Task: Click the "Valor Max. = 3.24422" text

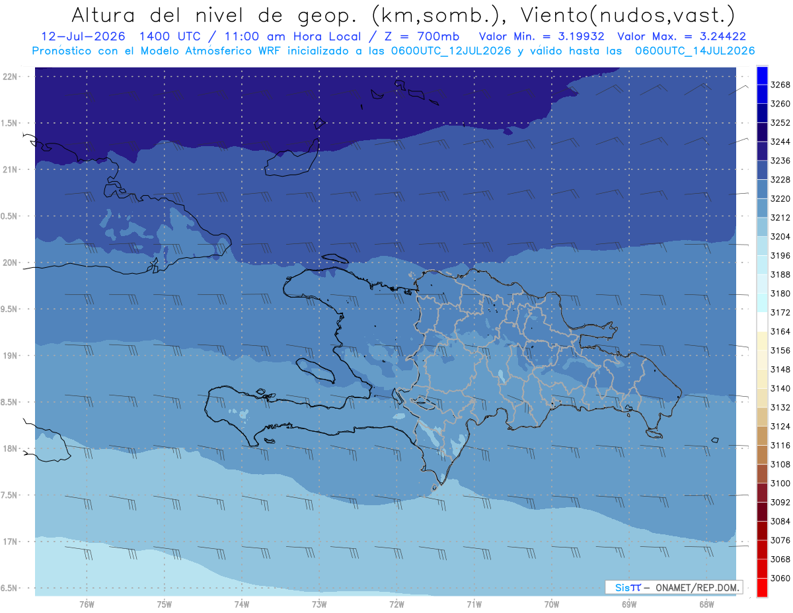Action: 683,36
